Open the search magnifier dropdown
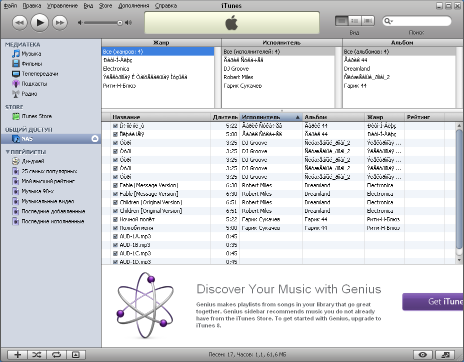The image size is (464, 362). 388,21
